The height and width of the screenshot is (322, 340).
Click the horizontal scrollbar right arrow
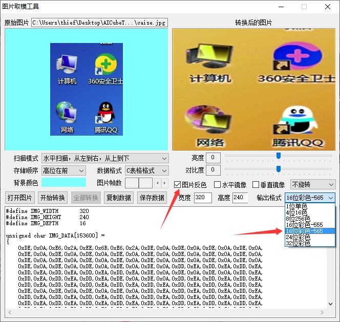tap(322, 312)
